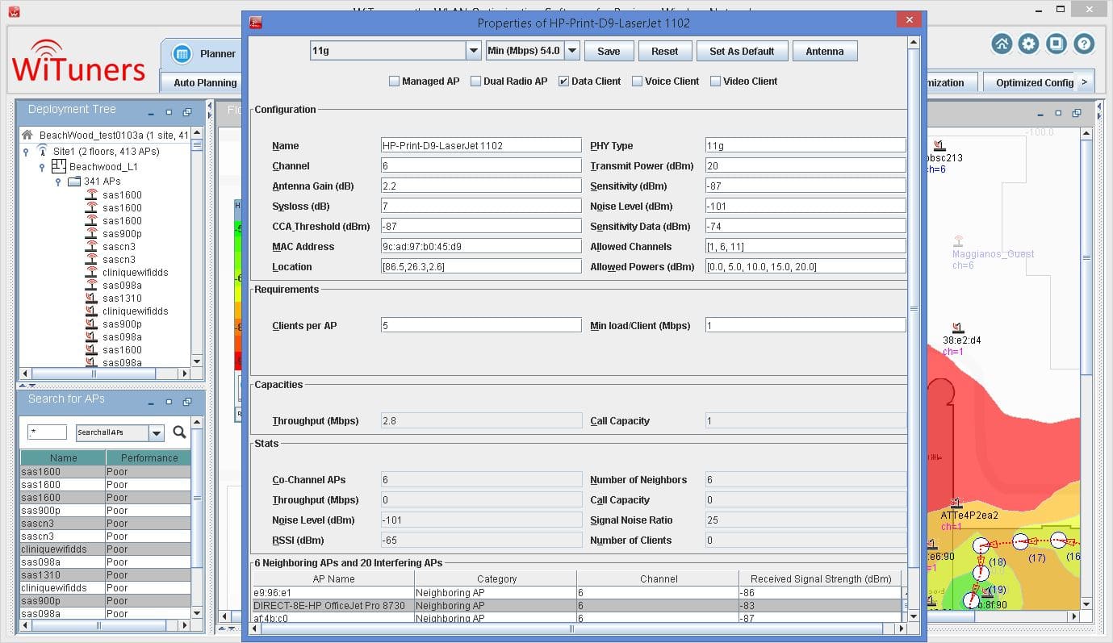The height and width of the screenshot is (643, 1113).
Task: Open the Optimized Config tab
Action: (x=1034, y=82)
